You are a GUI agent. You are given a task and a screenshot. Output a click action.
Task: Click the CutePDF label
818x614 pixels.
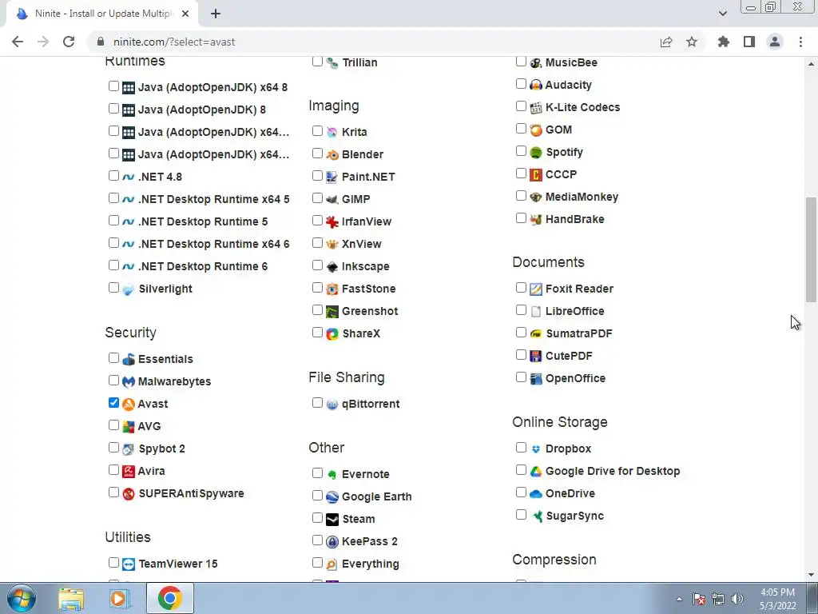pos(569,356)
